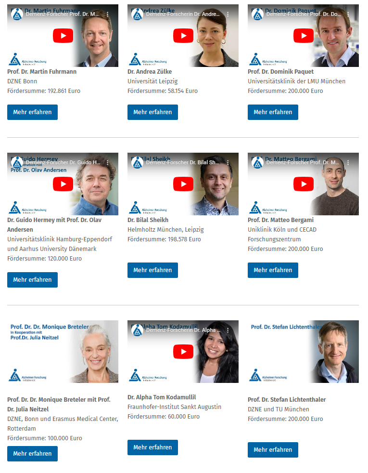Click channel avatar on Bergami video
This screenshot has height=473, width=368.
coord(257,163)
